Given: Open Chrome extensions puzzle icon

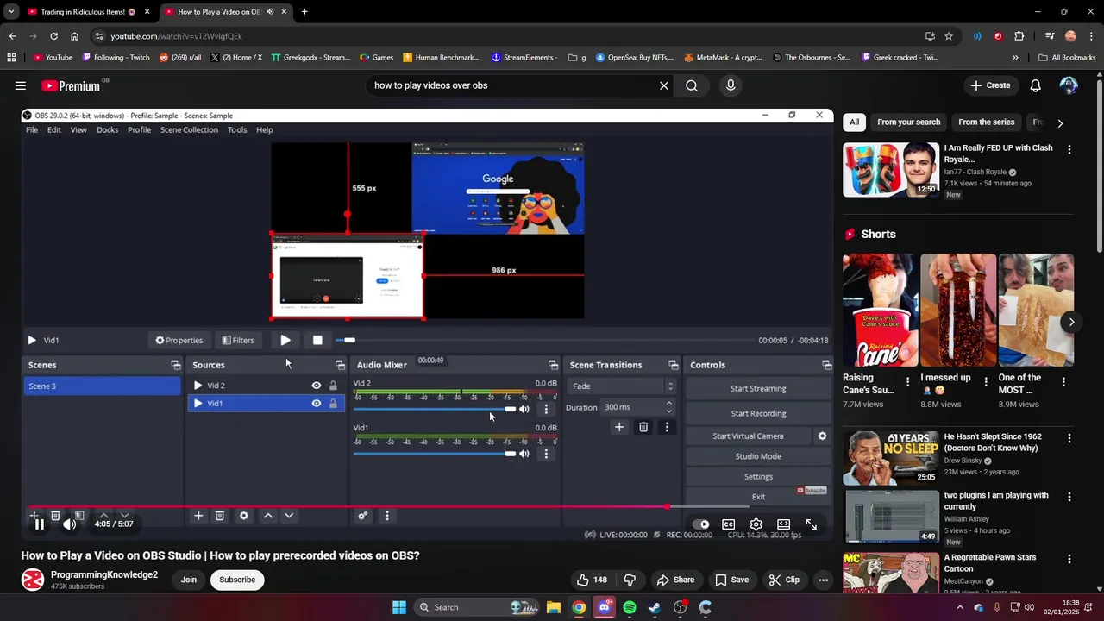Looking at the screenshot, I should (x=1019, y=36).
